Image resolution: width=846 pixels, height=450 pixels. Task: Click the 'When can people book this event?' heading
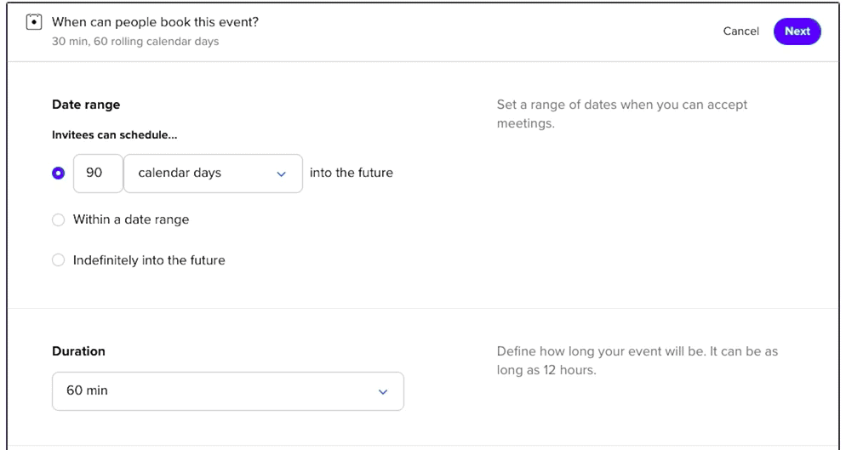coord(156,22)
